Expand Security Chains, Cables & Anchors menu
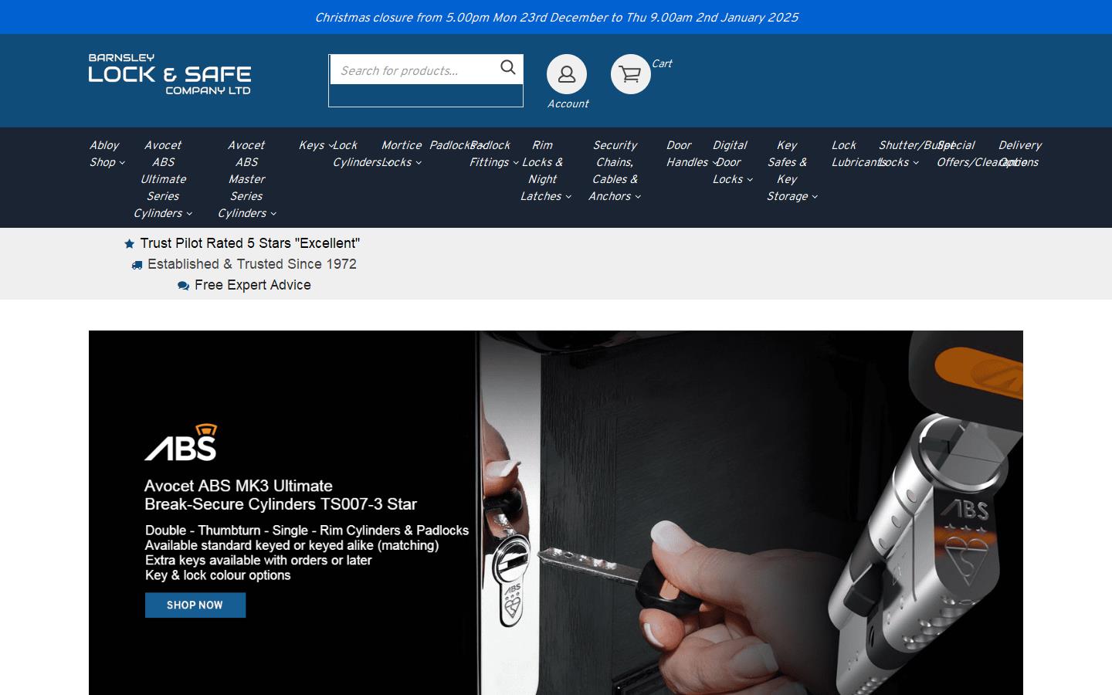The image size is (1112, 695). 615,171
